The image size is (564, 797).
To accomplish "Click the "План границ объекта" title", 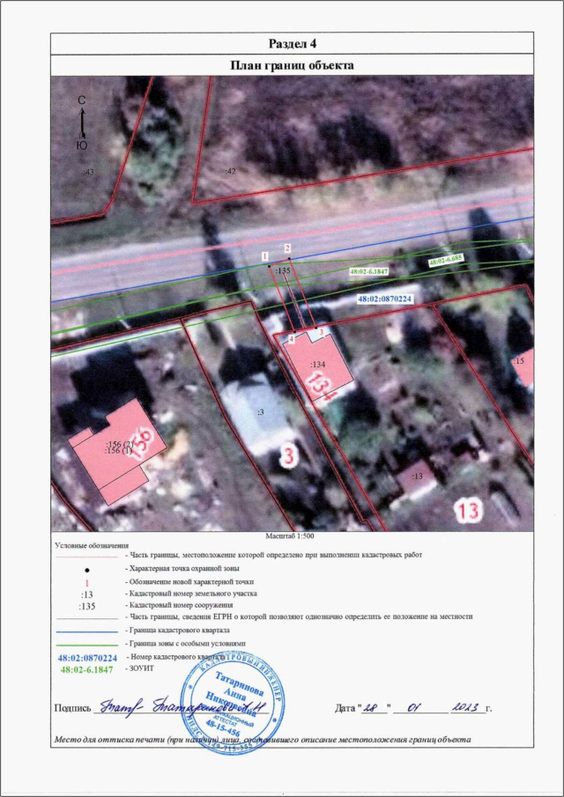I will click(x=293, y=65).
